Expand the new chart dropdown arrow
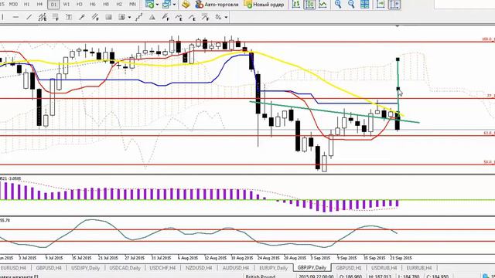Image resolution: width=495 pixels, height=278 pixels. pos(157,5)
